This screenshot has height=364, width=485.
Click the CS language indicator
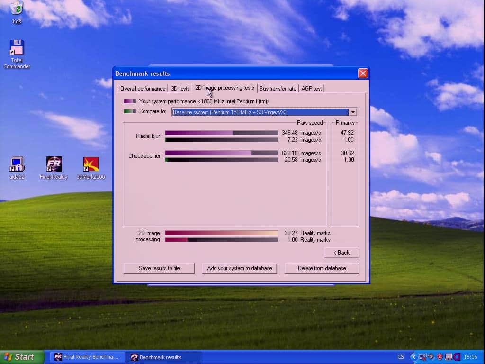(x=401, y=357)
